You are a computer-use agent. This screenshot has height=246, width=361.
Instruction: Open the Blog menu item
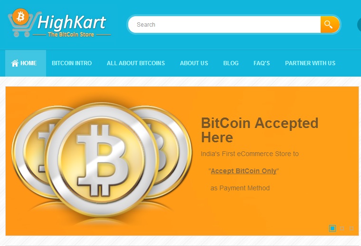(231, 63)
